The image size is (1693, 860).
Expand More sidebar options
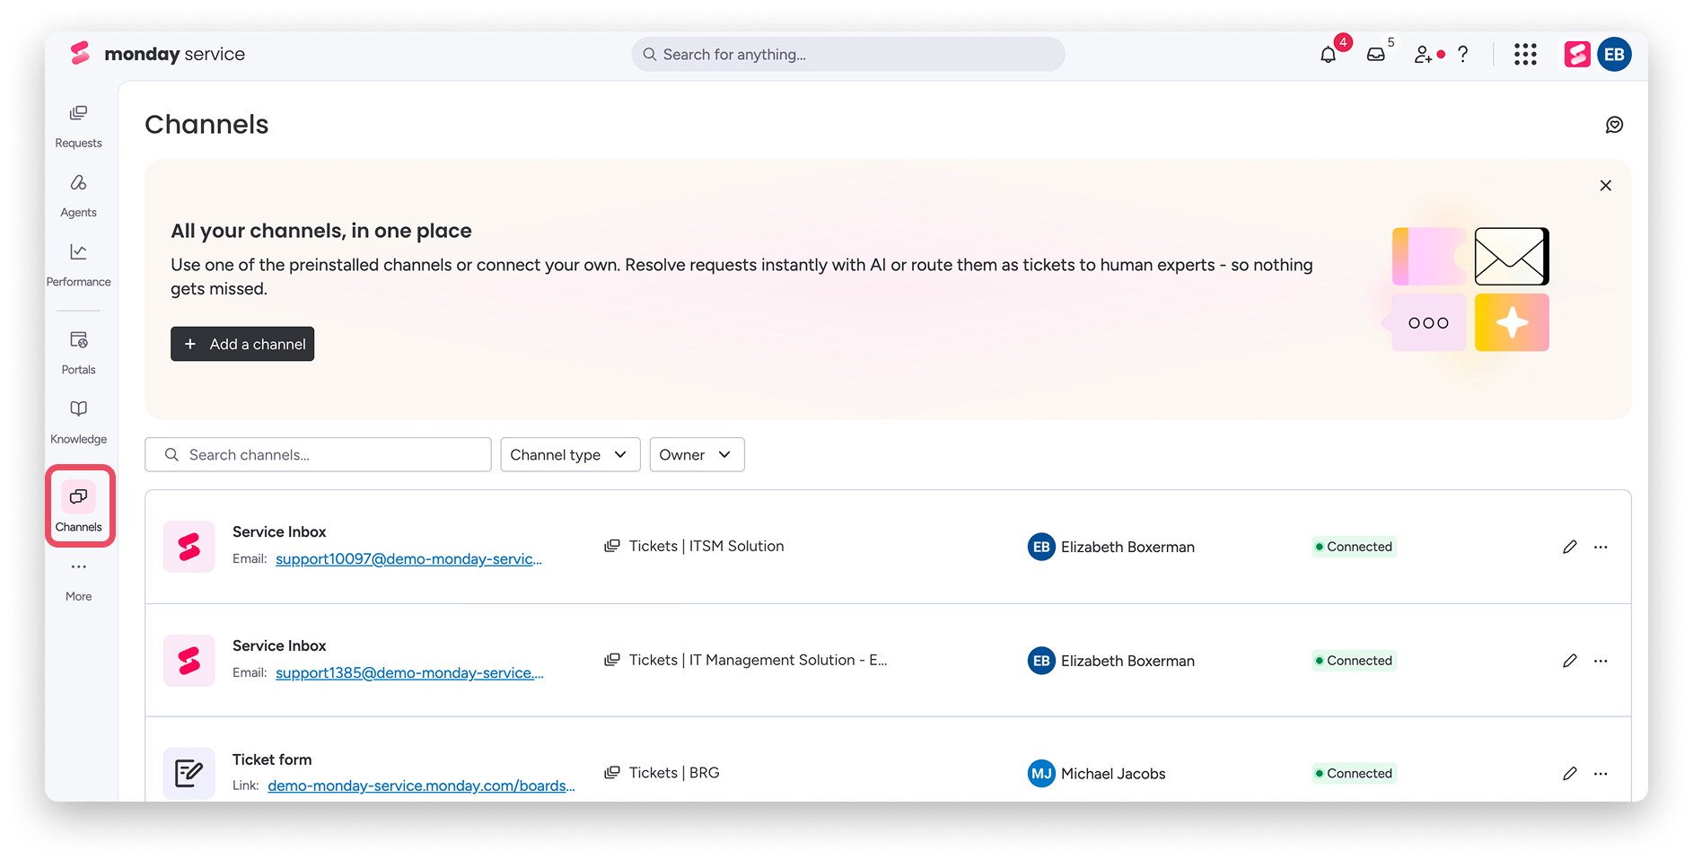(x=79, y=580)
